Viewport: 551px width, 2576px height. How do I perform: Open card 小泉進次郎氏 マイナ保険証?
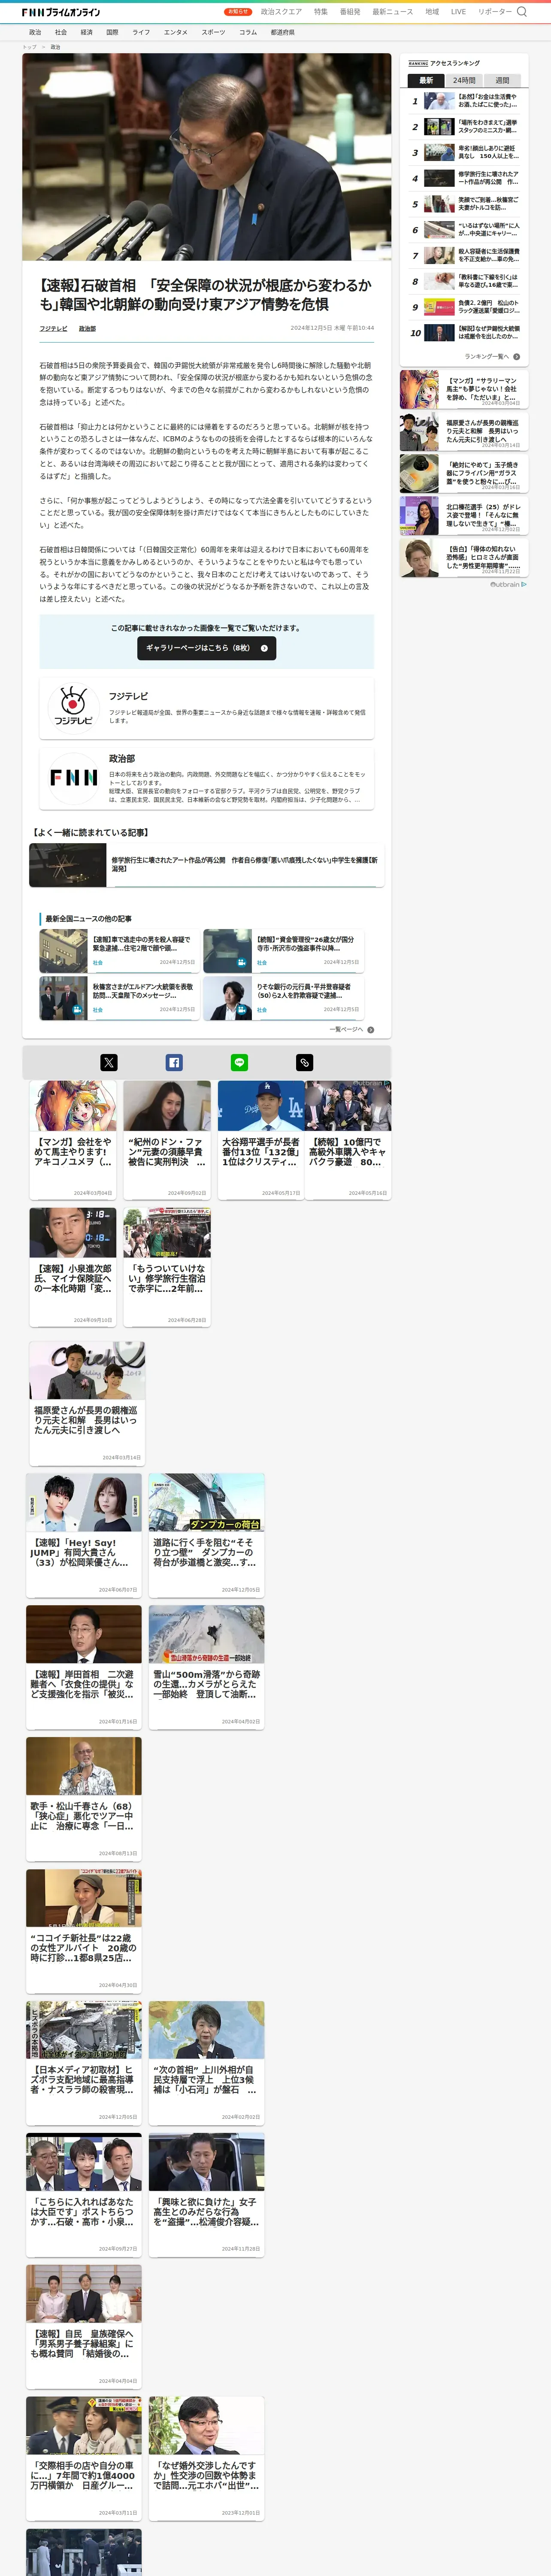(x=72, y=1266)
